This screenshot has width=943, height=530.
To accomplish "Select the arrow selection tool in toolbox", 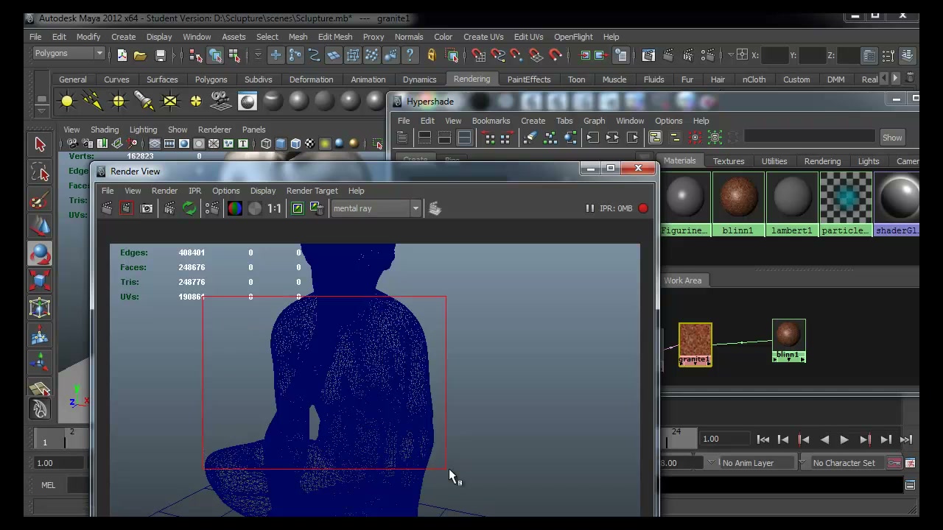I will point(40,145).
